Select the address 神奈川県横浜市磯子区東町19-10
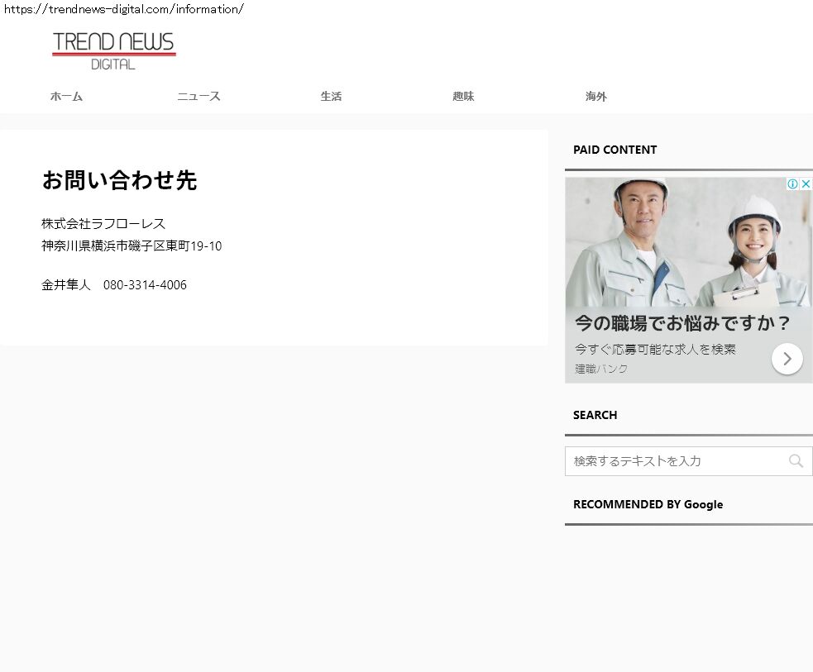813x672 pixels. (x=132, y=246)
